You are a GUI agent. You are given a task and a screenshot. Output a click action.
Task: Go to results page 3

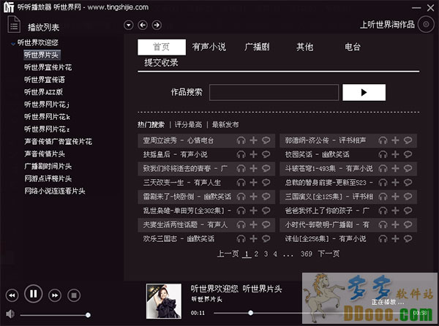pos(266,254)
